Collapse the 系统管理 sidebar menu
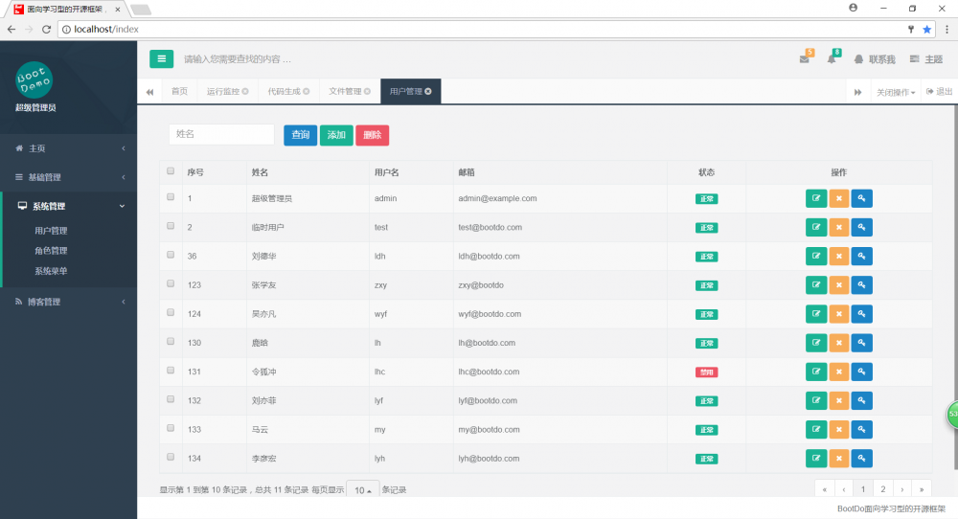This screenshot has width=958, height=519. [x=68, y=207]
